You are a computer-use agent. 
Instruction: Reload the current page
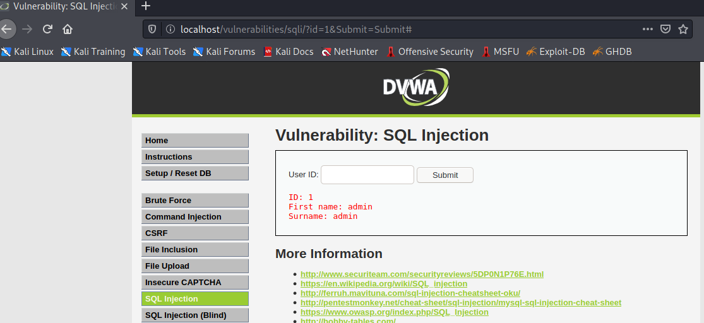[x=47, y=29]
